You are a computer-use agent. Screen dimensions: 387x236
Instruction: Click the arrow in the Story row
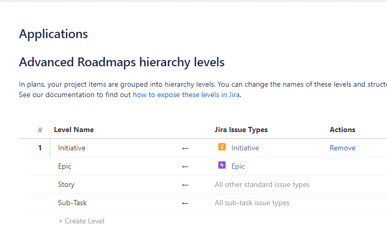click(185, 185)
